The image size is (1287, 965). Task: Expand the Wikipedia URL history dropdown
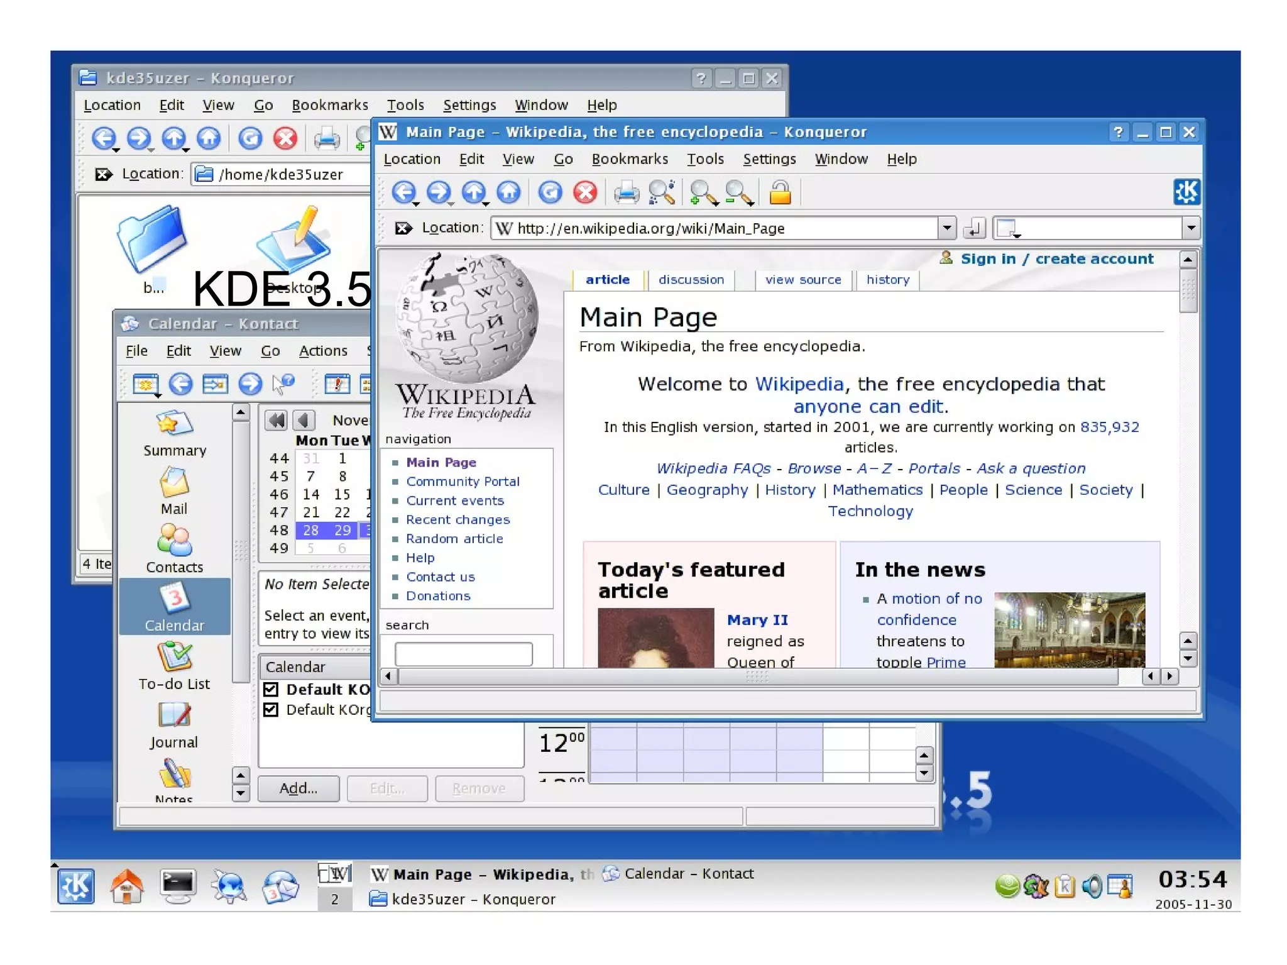pyautogui.click(x=946, y=228)
